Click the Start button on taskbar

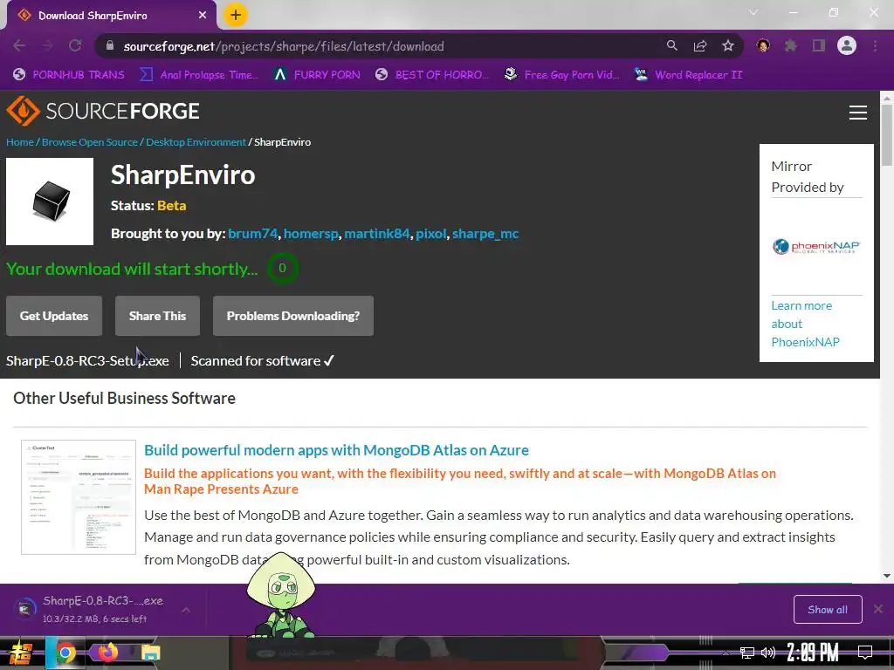click(x=19, y=653)
